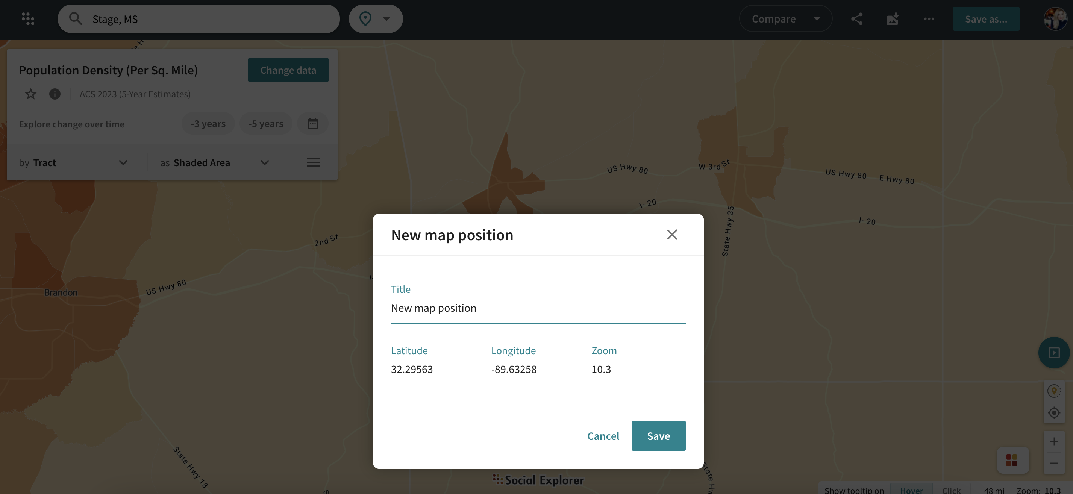The height and width of the screenshot is (494, 1073).
Task: Open the apps grid menu
Action: point(28,19)
